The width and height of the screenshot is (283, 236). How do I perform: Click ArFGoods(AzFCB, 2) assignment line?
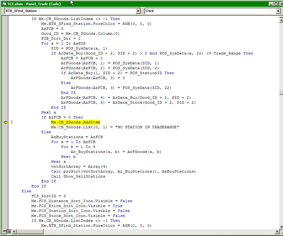pyautogui.click(x=110, y=68)
